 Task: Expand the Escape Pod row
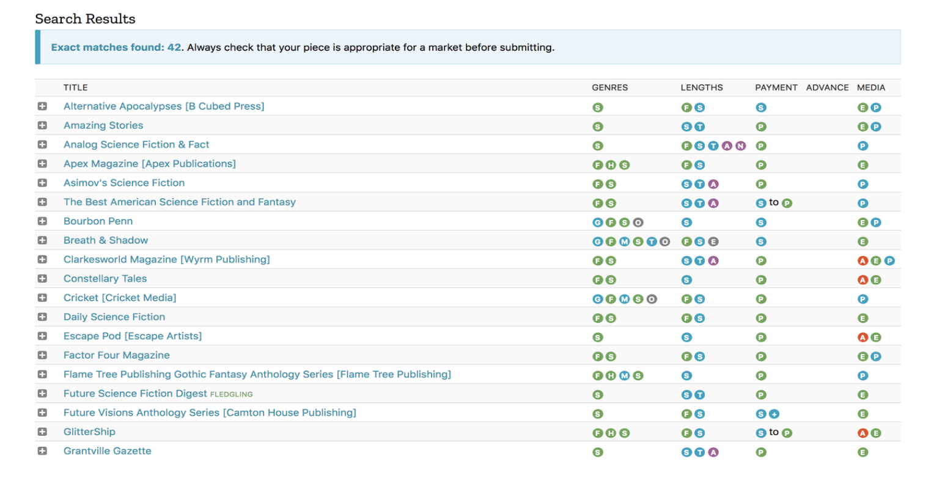(x=42, y=336)
